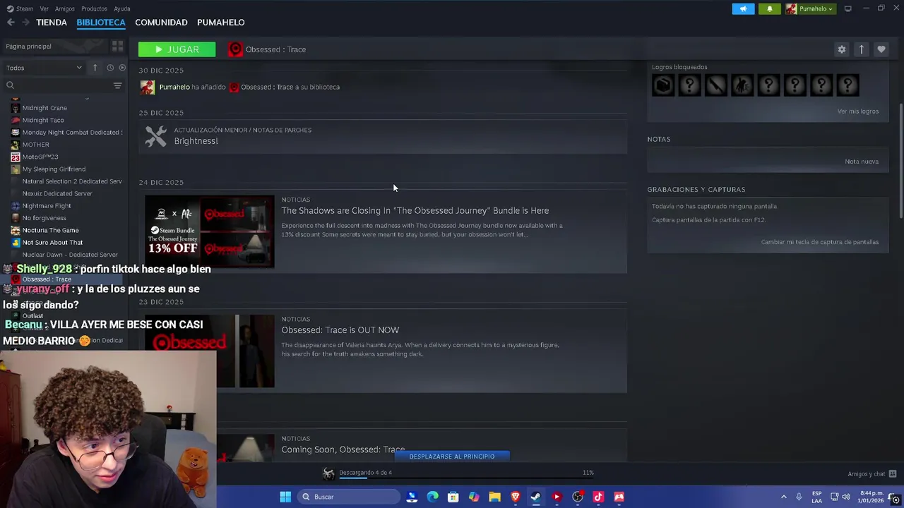Open the PUMAHELO profile tab
The image size is (904, 508).
[221, 23]
